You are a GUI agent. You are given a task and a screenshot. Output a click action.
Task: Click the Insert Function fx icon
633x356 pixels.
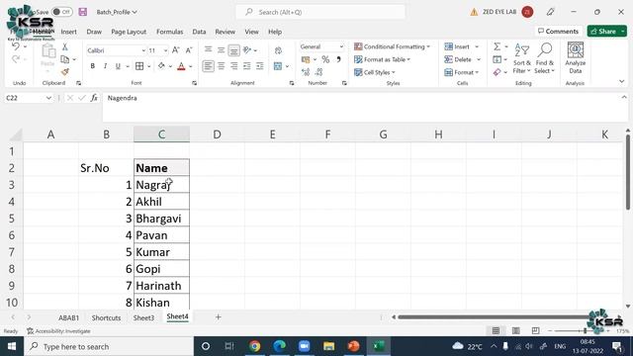pyautogui.click(x=94, y=98)
